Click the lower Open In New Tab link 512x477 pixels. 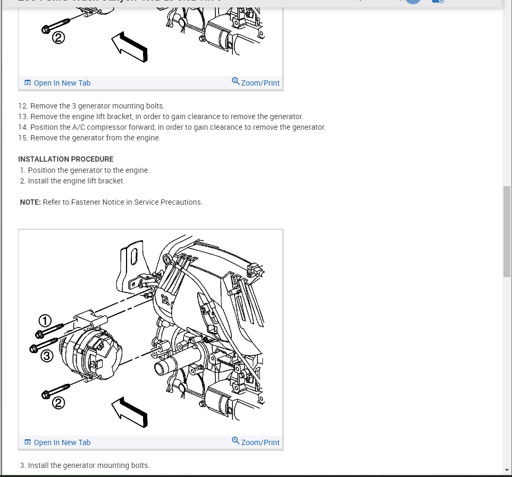coord(57,442)
